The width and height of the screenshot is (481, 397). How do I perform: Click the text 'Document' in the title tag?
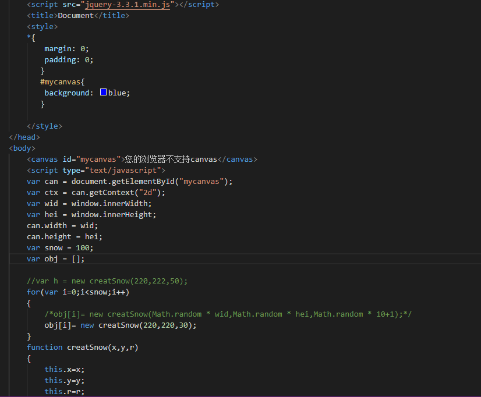pos(76,16)
